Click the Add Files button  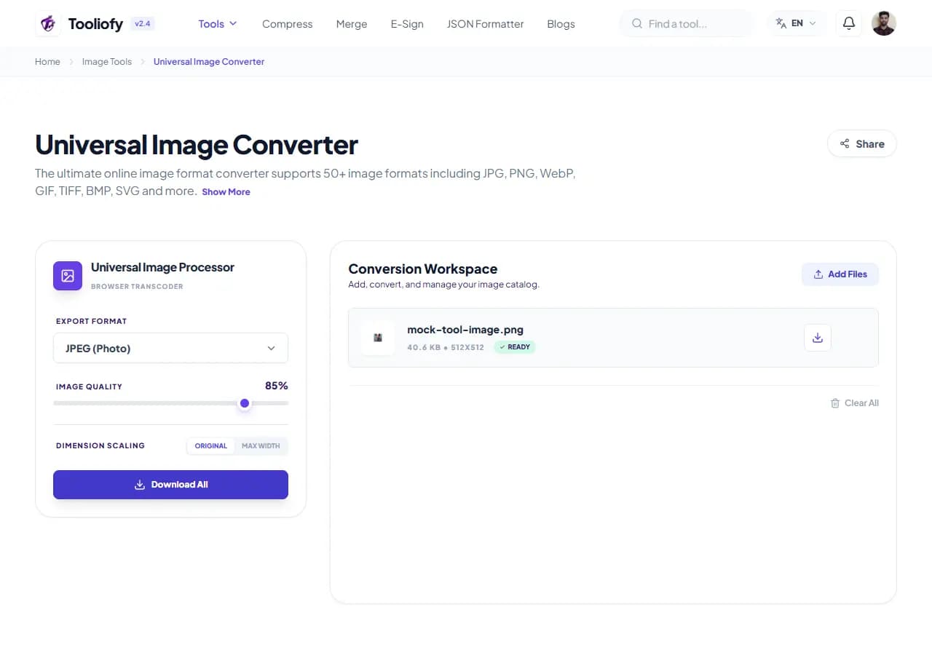[x=840, y=274]
